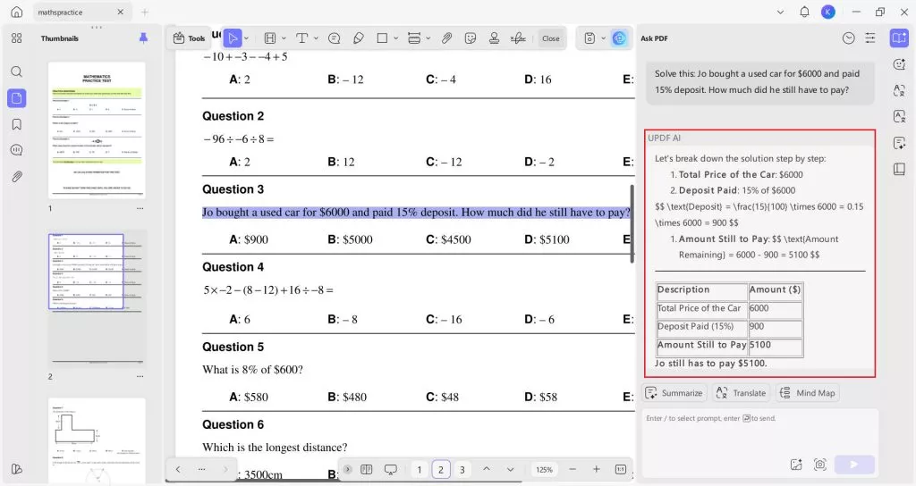Expand the shape rectangle tool dropdown
The image size is (916, 486).
coord(396,38)
